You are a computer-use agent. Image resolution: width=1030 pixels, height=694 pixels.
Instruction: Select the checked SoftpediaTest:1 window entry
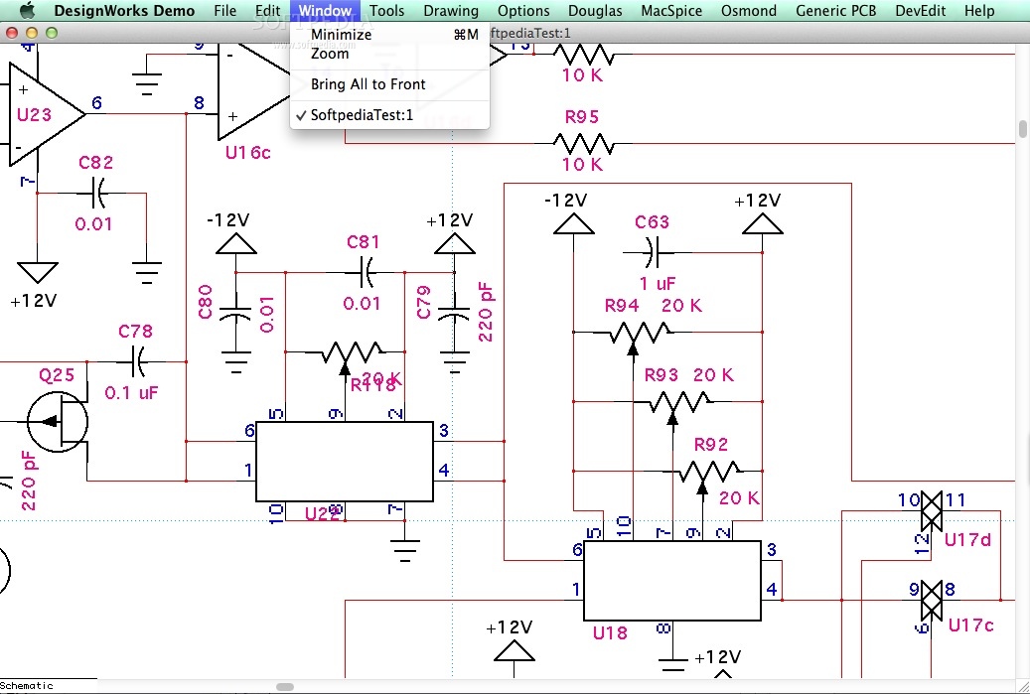(x=389, y=115)
